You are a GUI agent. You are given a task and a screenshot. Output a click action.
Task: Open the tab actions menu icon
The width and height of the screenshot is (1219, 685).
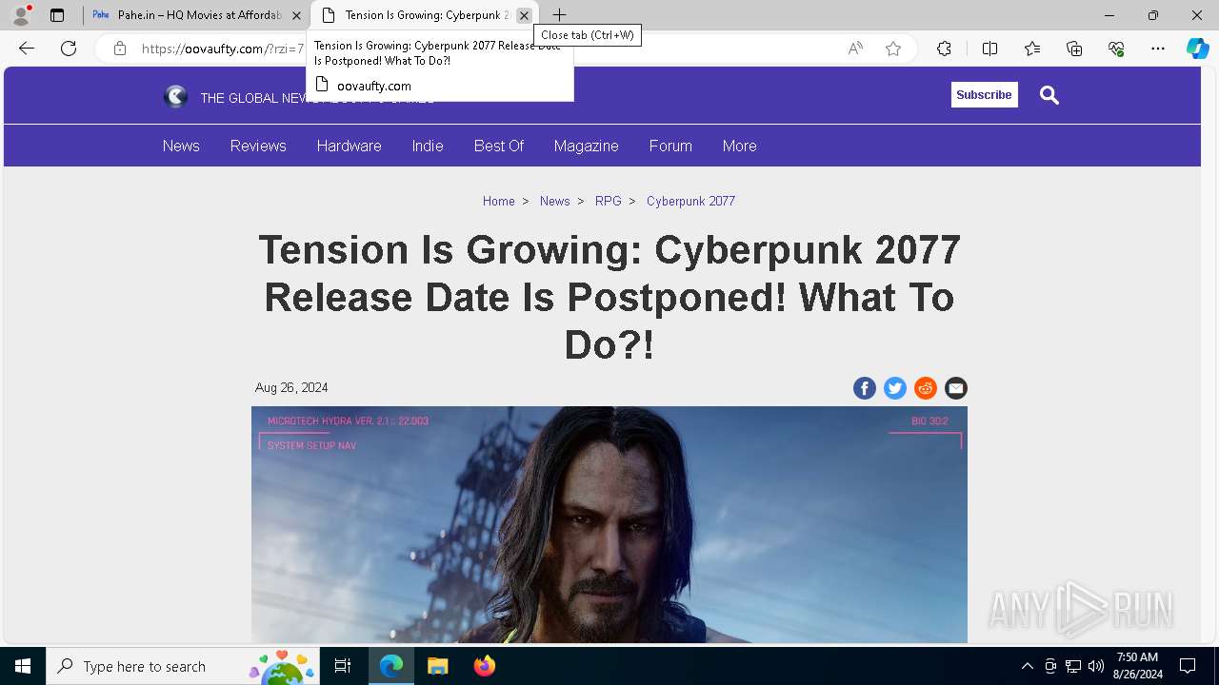[57, 15]
